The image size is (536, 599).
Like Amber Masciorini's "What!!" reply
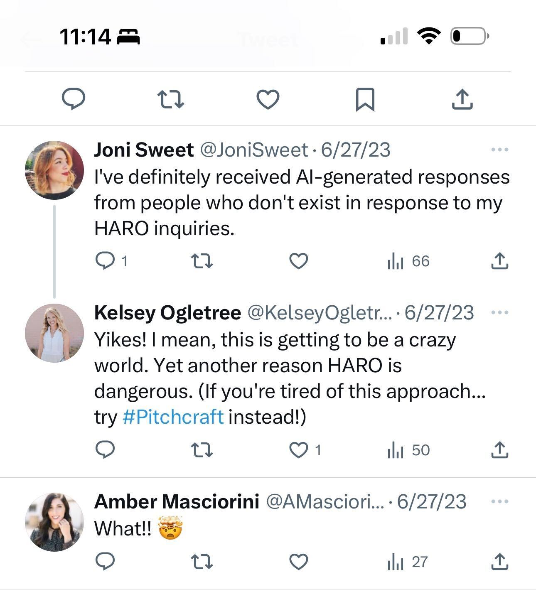[x=298, y=562]
